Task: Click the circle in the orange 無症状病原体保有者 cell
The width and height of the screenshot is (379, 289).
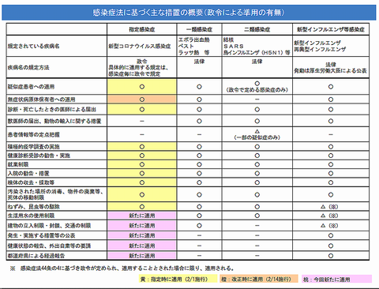Action: [x=142, y=99]
